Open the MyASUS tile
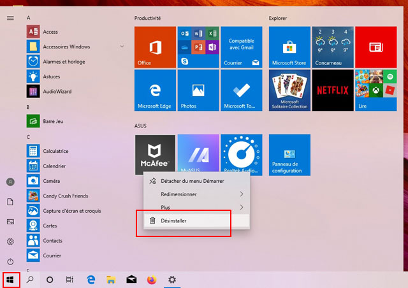The height and width of the screenshot is (288, 408). point(198,153)
